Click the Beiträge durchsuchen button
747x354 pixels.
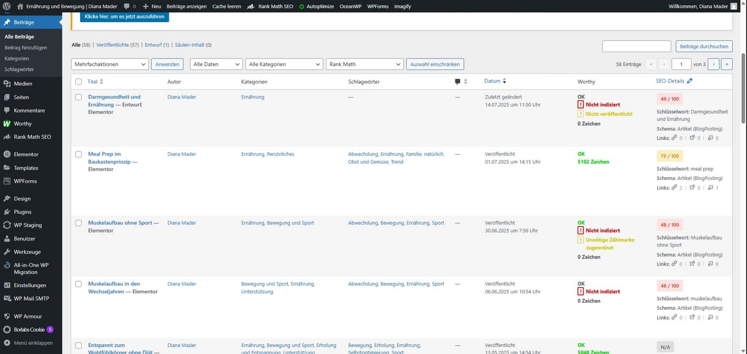click(704, 46)
